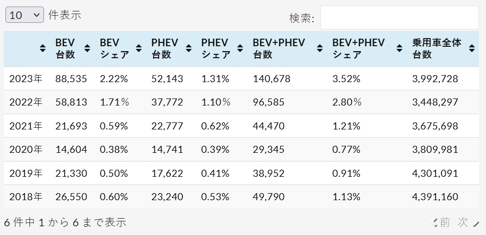Image resolution: width=486 pixels, height=235 pixels.
Task: Click the 140,678 cell in 2023年 row
Action: pos(272,79)
